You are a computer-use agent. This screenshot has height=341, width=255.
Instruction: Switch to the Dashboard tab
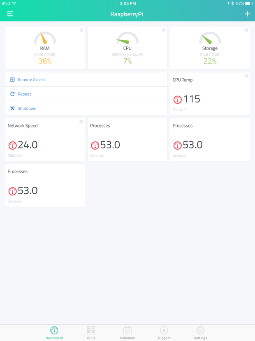(x=54, y=333)
